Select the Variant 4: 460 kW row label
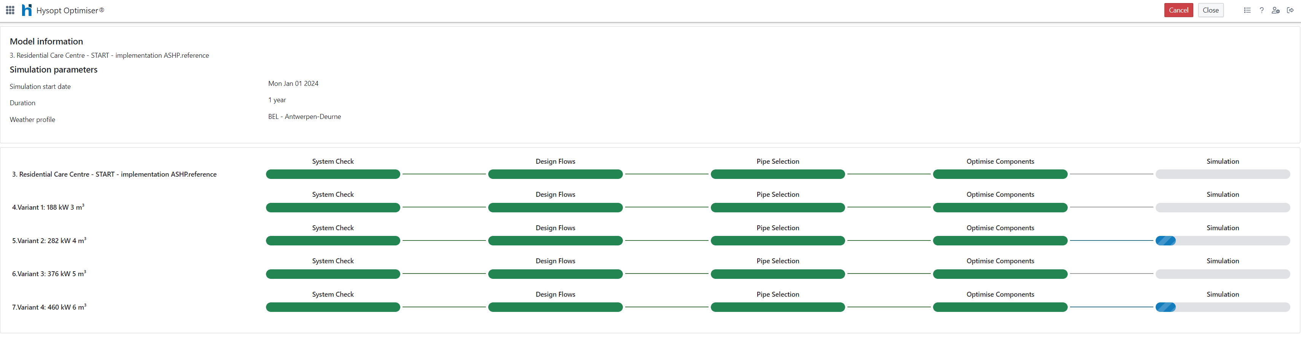This screenshot has height=340, width=1301. 49,307
